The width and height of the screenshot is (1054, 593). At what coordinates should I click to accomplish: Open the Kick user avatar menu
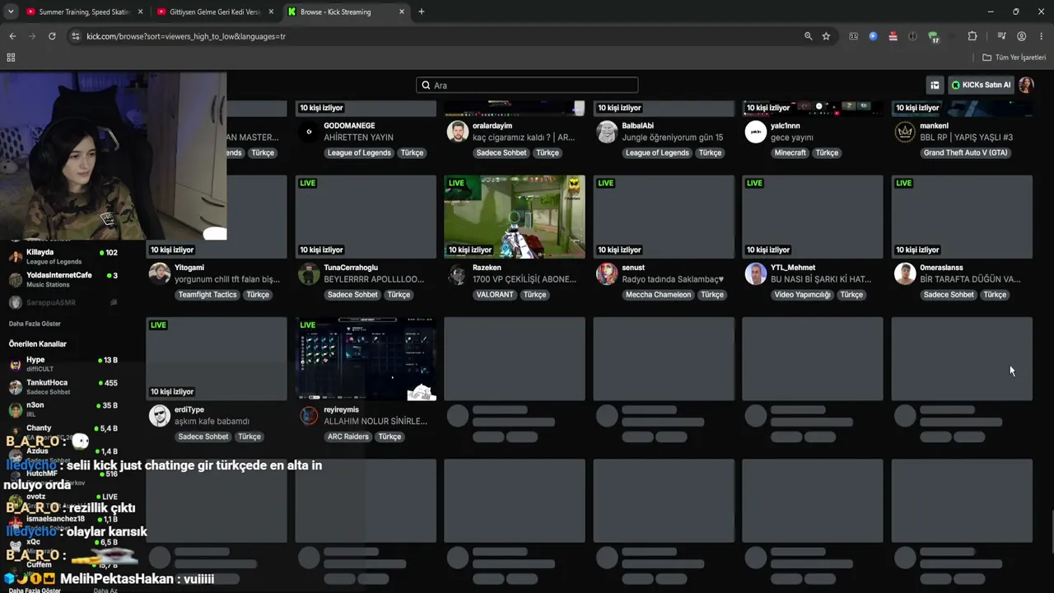[x=1026, y=85]
